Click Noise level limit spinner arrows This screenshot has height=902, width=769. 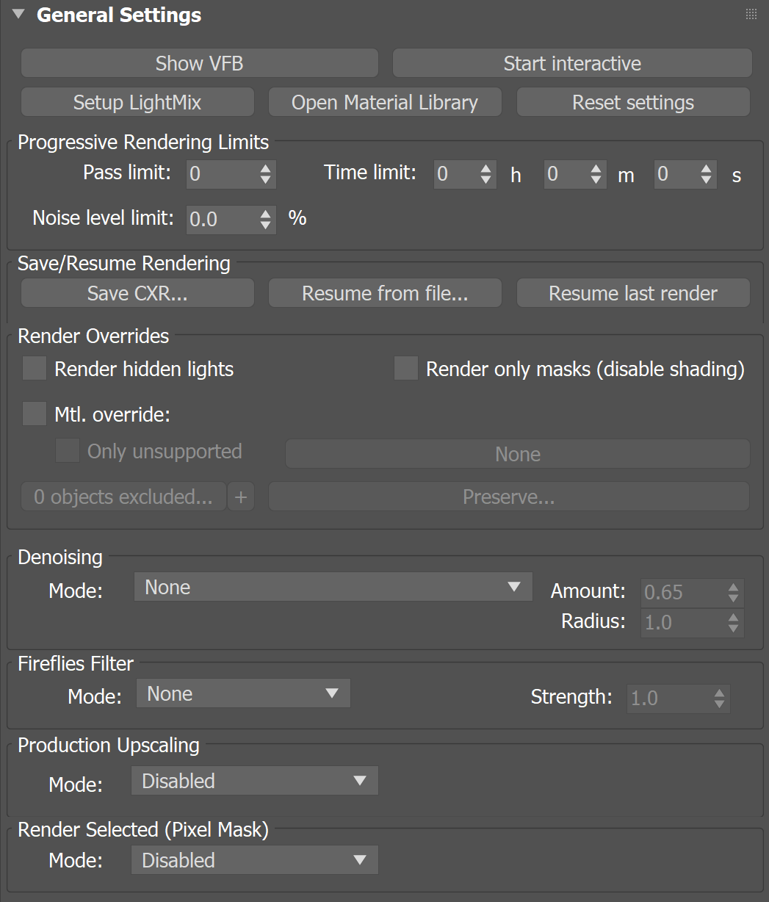click(266, 219)
